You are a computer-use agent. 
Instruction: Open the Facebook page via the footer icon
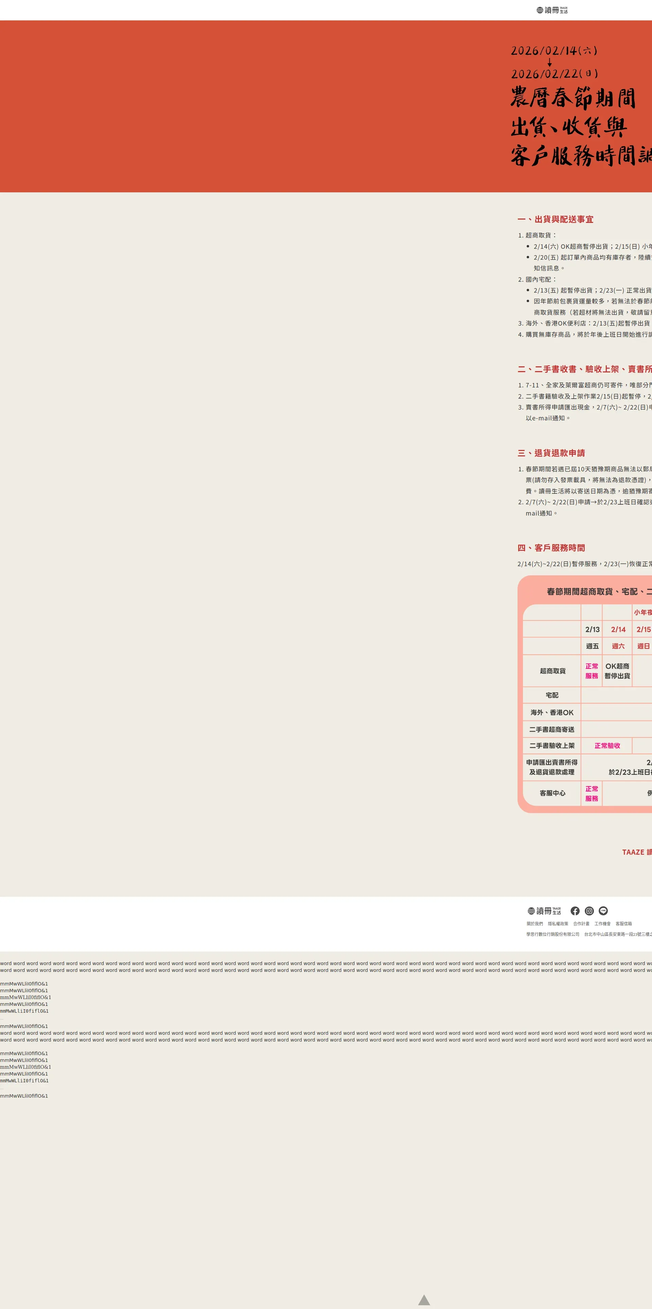[x=575, y=911]
